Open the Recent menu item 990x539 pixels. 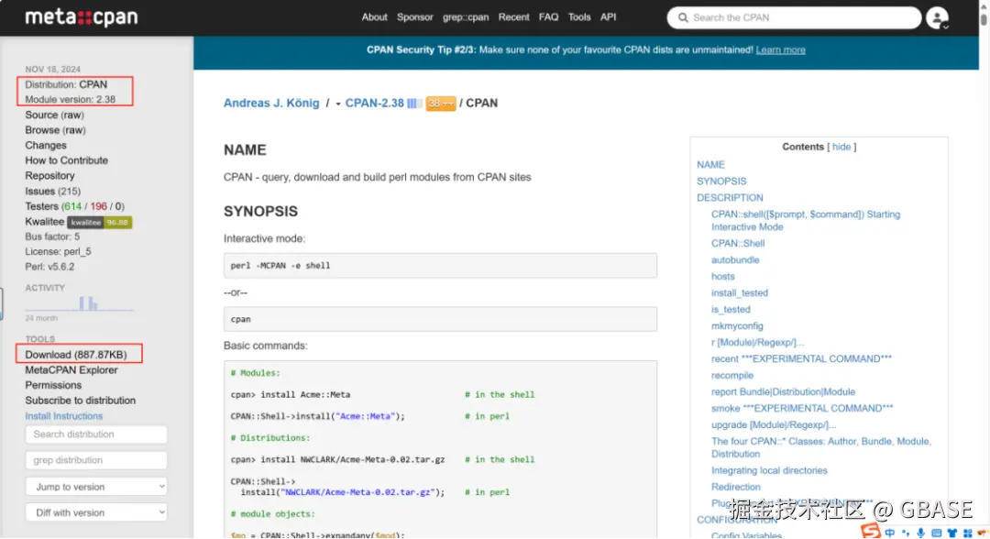[x=513, y=17]
